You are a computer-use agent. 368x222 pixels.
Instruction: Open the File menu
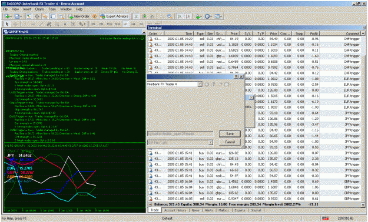[5, 9]
